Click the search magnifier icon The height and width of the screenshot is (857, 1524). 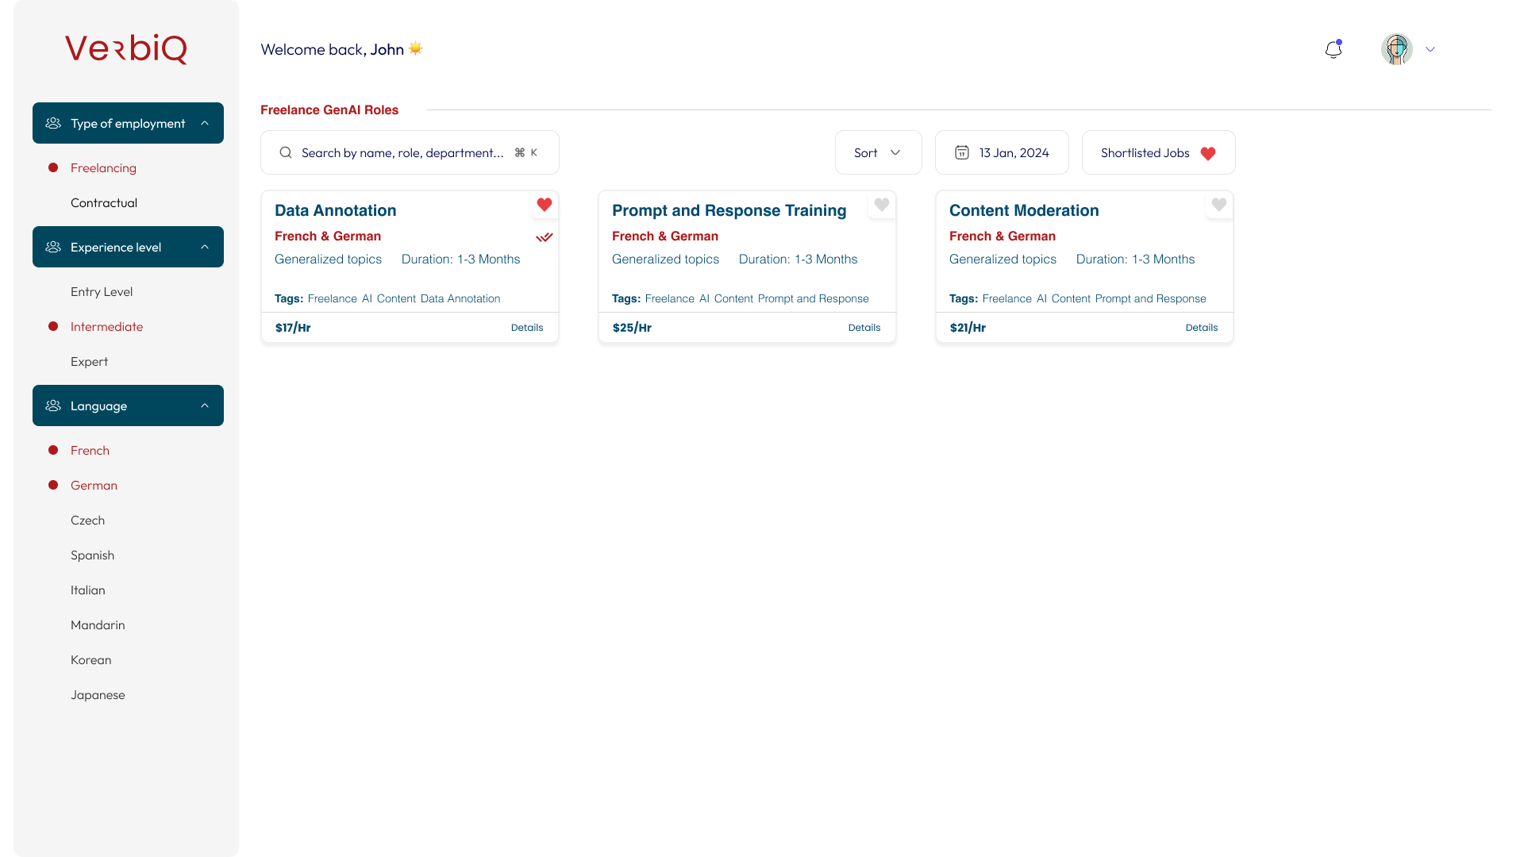(286, 152)
